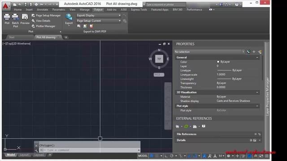
Task: Click the Color ByLayer swatch
Action: click(218, 62)
